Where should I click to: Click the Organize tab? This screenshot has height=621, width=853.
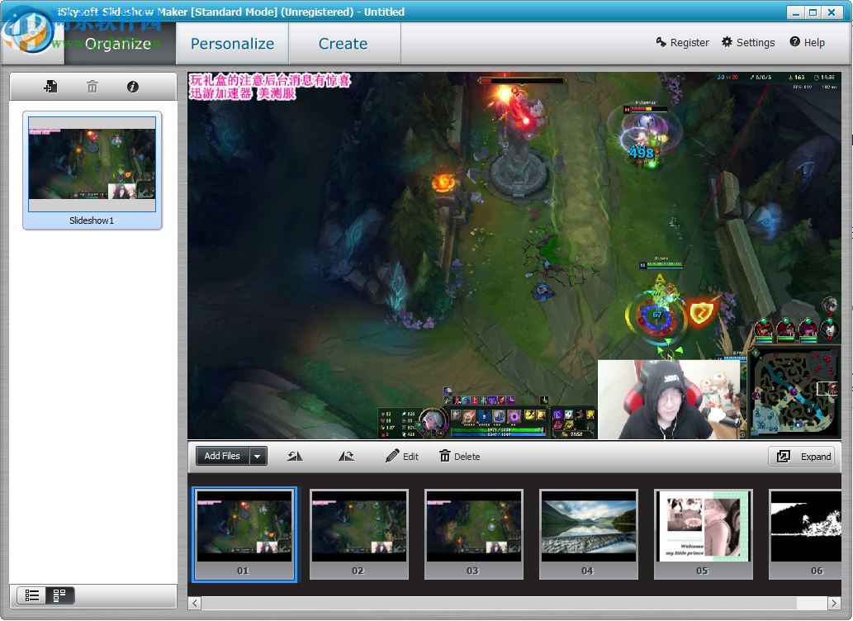119,43
